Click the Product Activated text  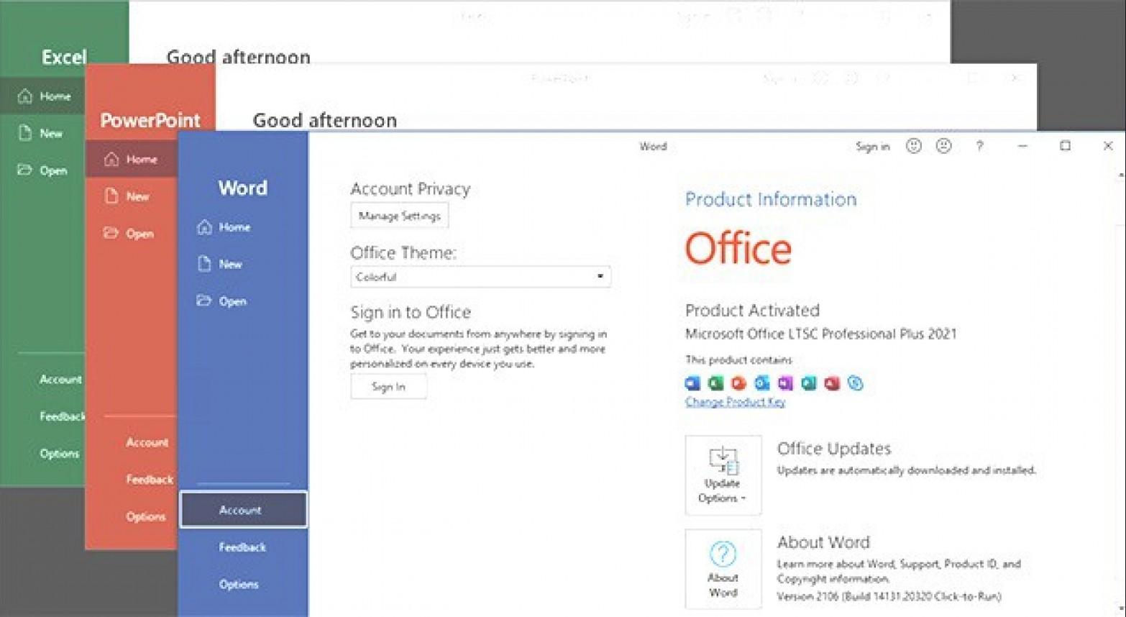[x=752, y=310]
